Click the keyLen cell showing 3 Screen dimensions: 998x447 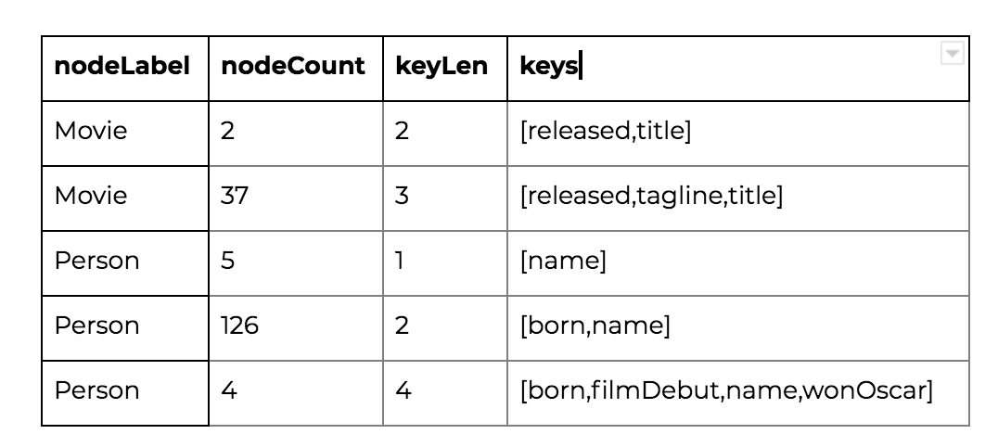point(445,198)
